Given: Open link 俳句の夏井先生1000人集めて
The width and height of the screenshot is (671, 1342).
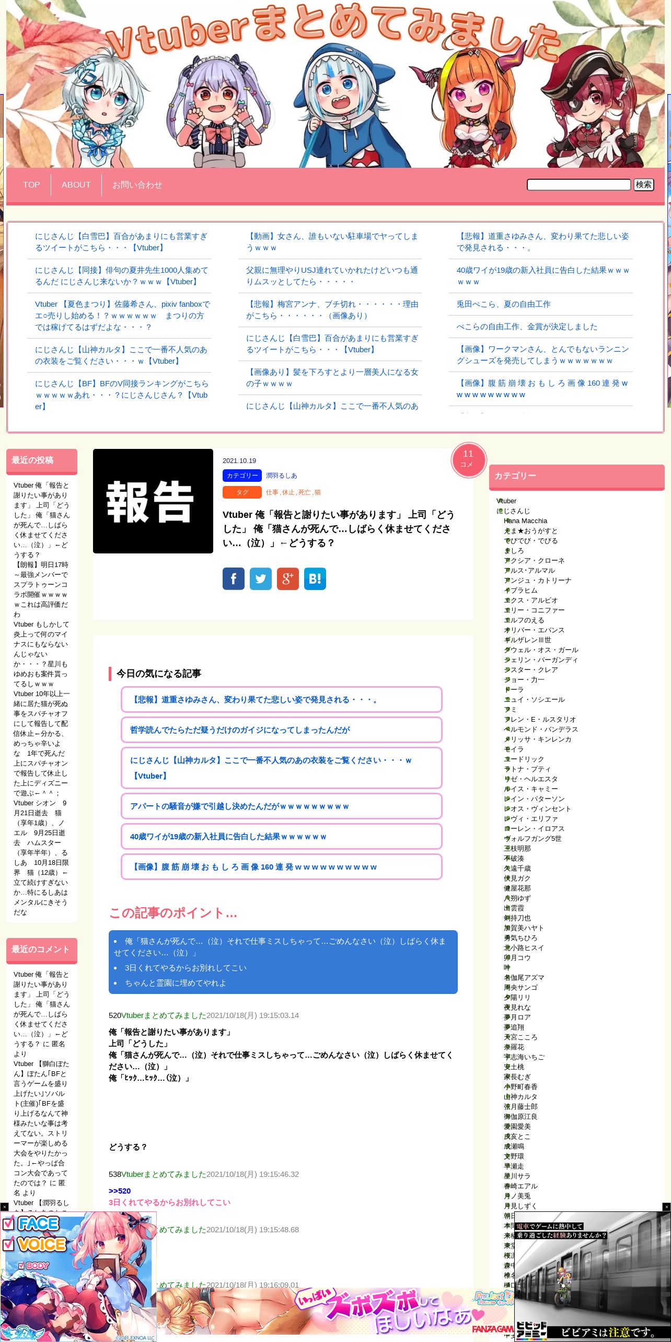Looking at the screenshot, I should pos(121,276).
